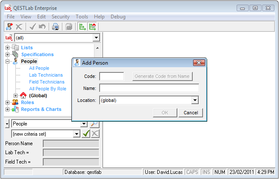This screenshot has height=179, width=279.
Task: Click the Specifications tree label
Action: (x=37, y=54)
